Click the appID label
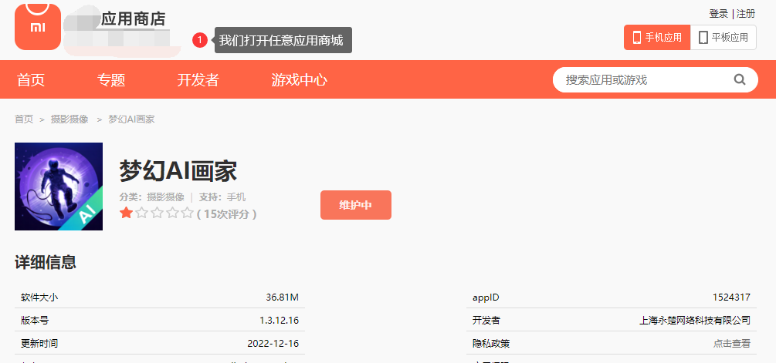The width and height of the screenshot is (776, 363). pyautogui.click(x=486, y=297)
